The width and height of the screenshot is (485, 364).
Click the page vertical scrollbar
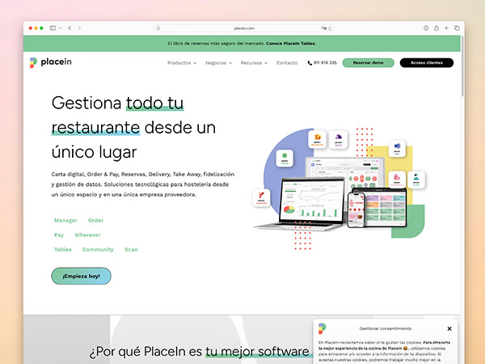(x=462, y=66)
